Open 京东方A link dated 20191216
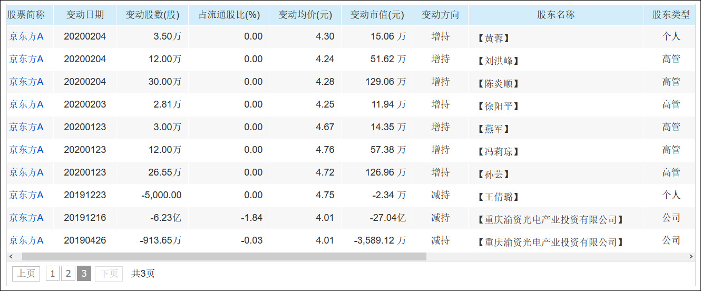 pos(26,218)
